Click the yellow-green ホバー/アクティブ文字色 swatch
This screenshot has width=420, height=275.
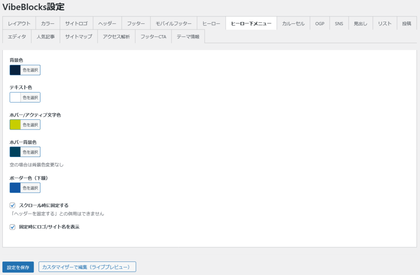coord(15,125)
